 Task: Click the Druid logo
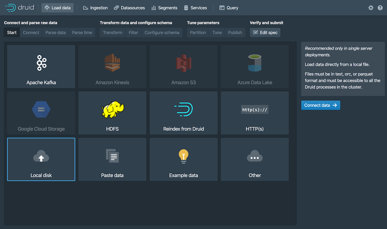[20, 7]
